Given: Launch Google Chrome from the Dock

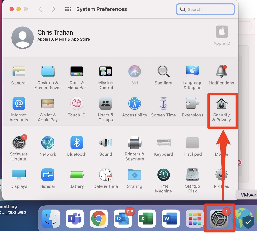Looking at the screenshot, I should click(99, 219).
